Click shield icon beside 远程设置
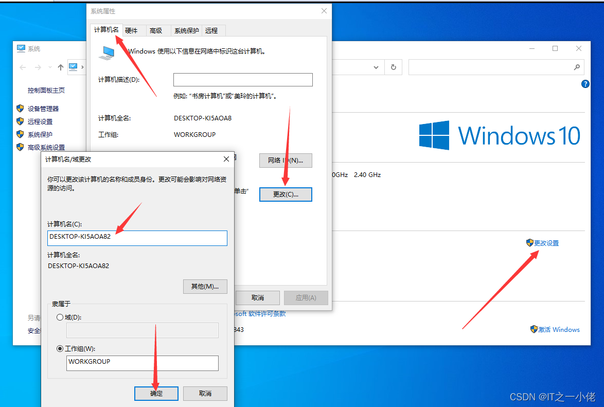This screenshot has height=407, width=604. [x=20, y=121]
